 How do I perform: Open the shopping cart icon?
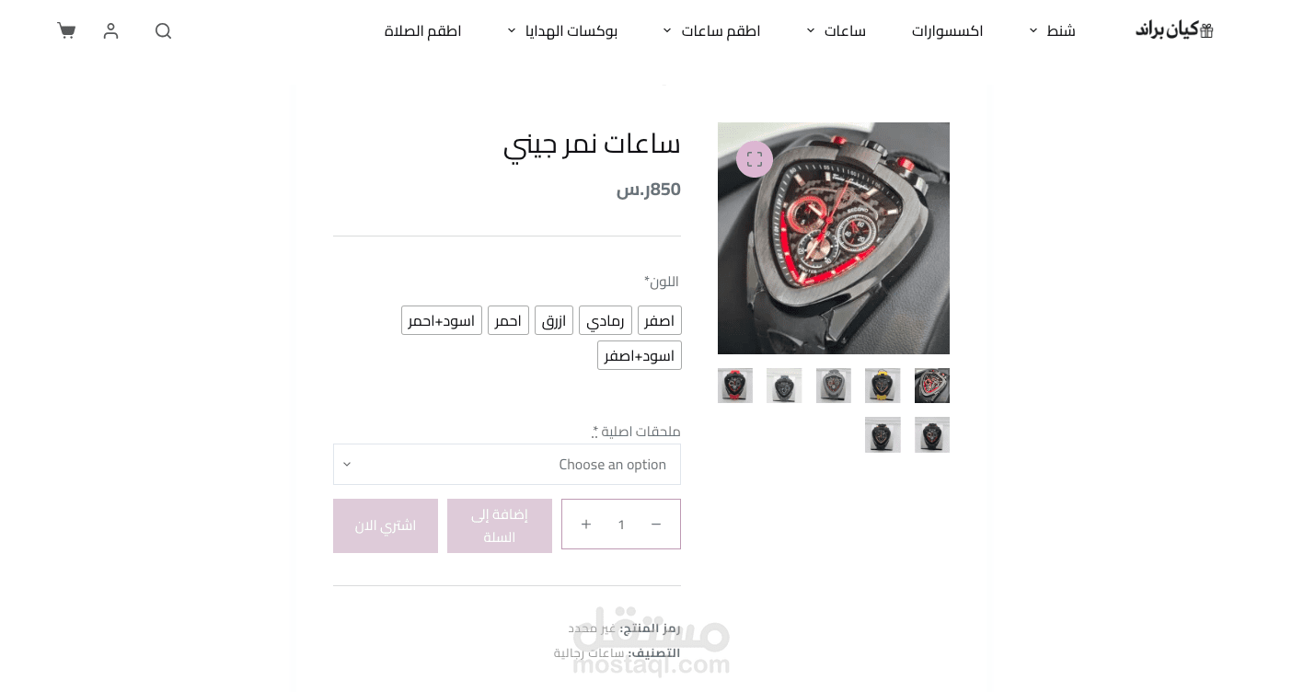point(66,30)
